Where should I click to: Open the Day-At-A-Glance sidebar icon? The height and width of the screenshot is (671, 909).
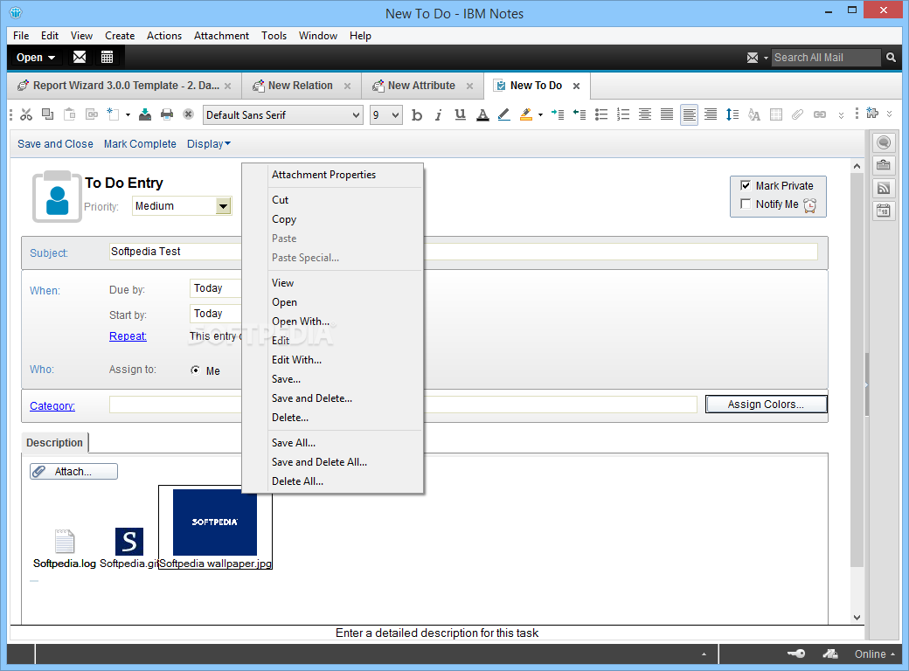point(884,211)
